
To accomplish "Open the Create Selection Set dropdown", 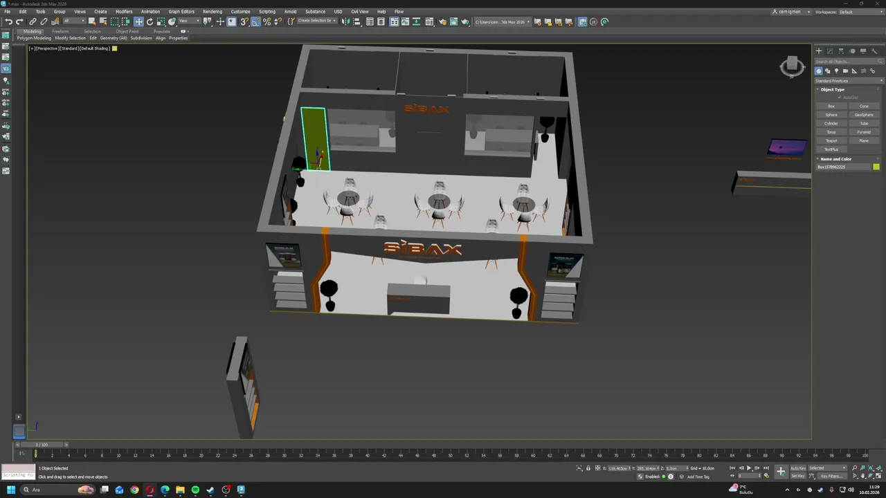I will (317, 21).
